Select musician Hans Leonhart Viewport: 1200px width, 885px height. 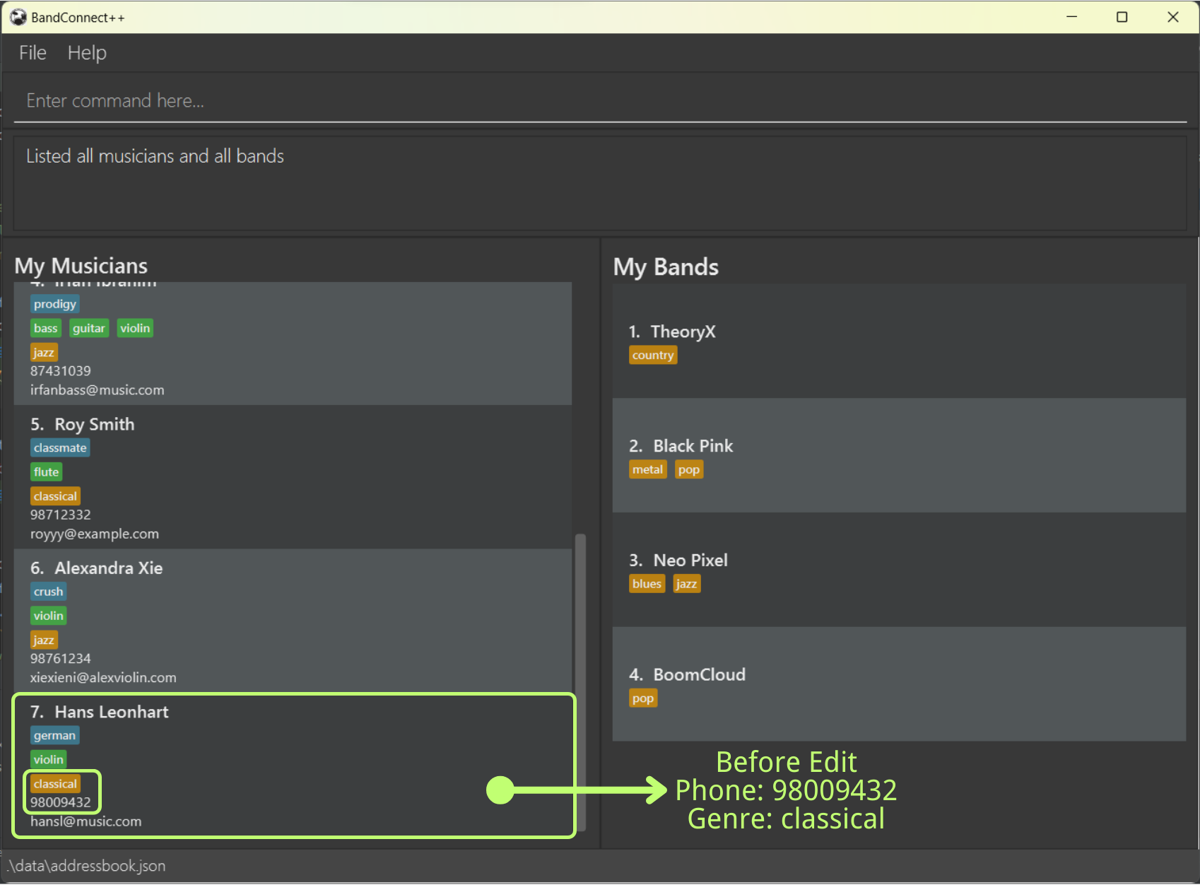point(293,766)
